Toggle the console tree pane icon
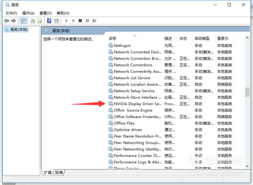253x185 pixels. click(x=23, y=20)
